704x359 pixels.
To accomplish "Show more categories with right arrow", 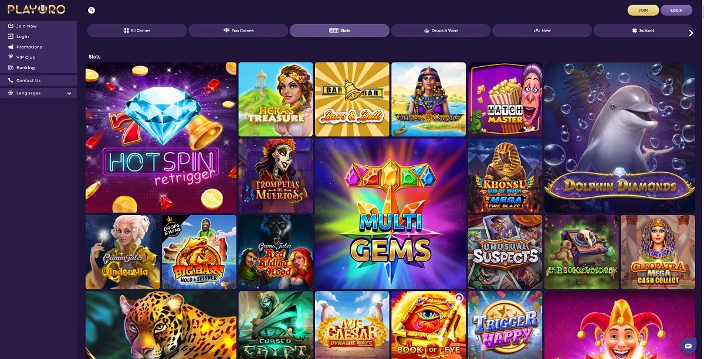I will [691, 33].
